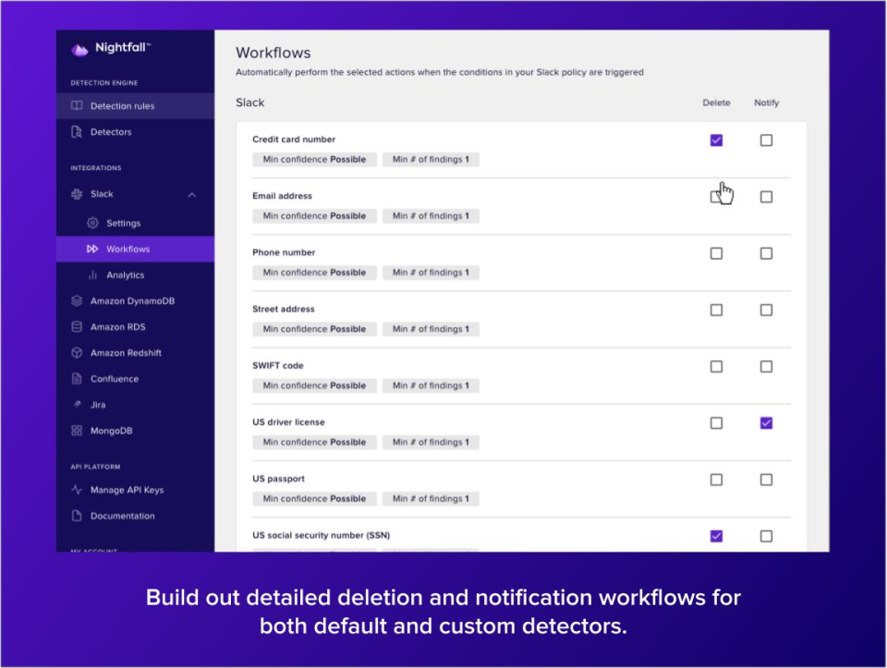
Task: Select the Workflows menu item
Action: click(128, 249)
